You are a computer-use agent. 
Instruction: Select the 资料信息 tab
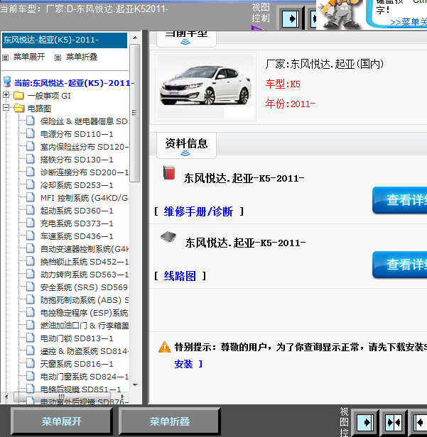186,145
